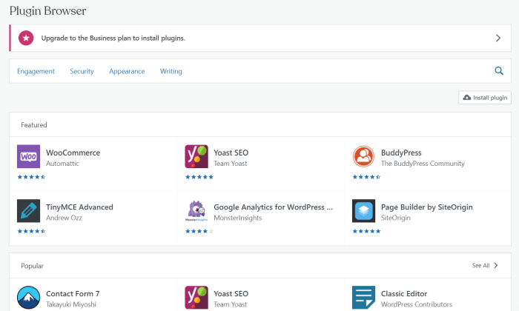
Task: Click the Popular section heading
Action: coord(32,266)
